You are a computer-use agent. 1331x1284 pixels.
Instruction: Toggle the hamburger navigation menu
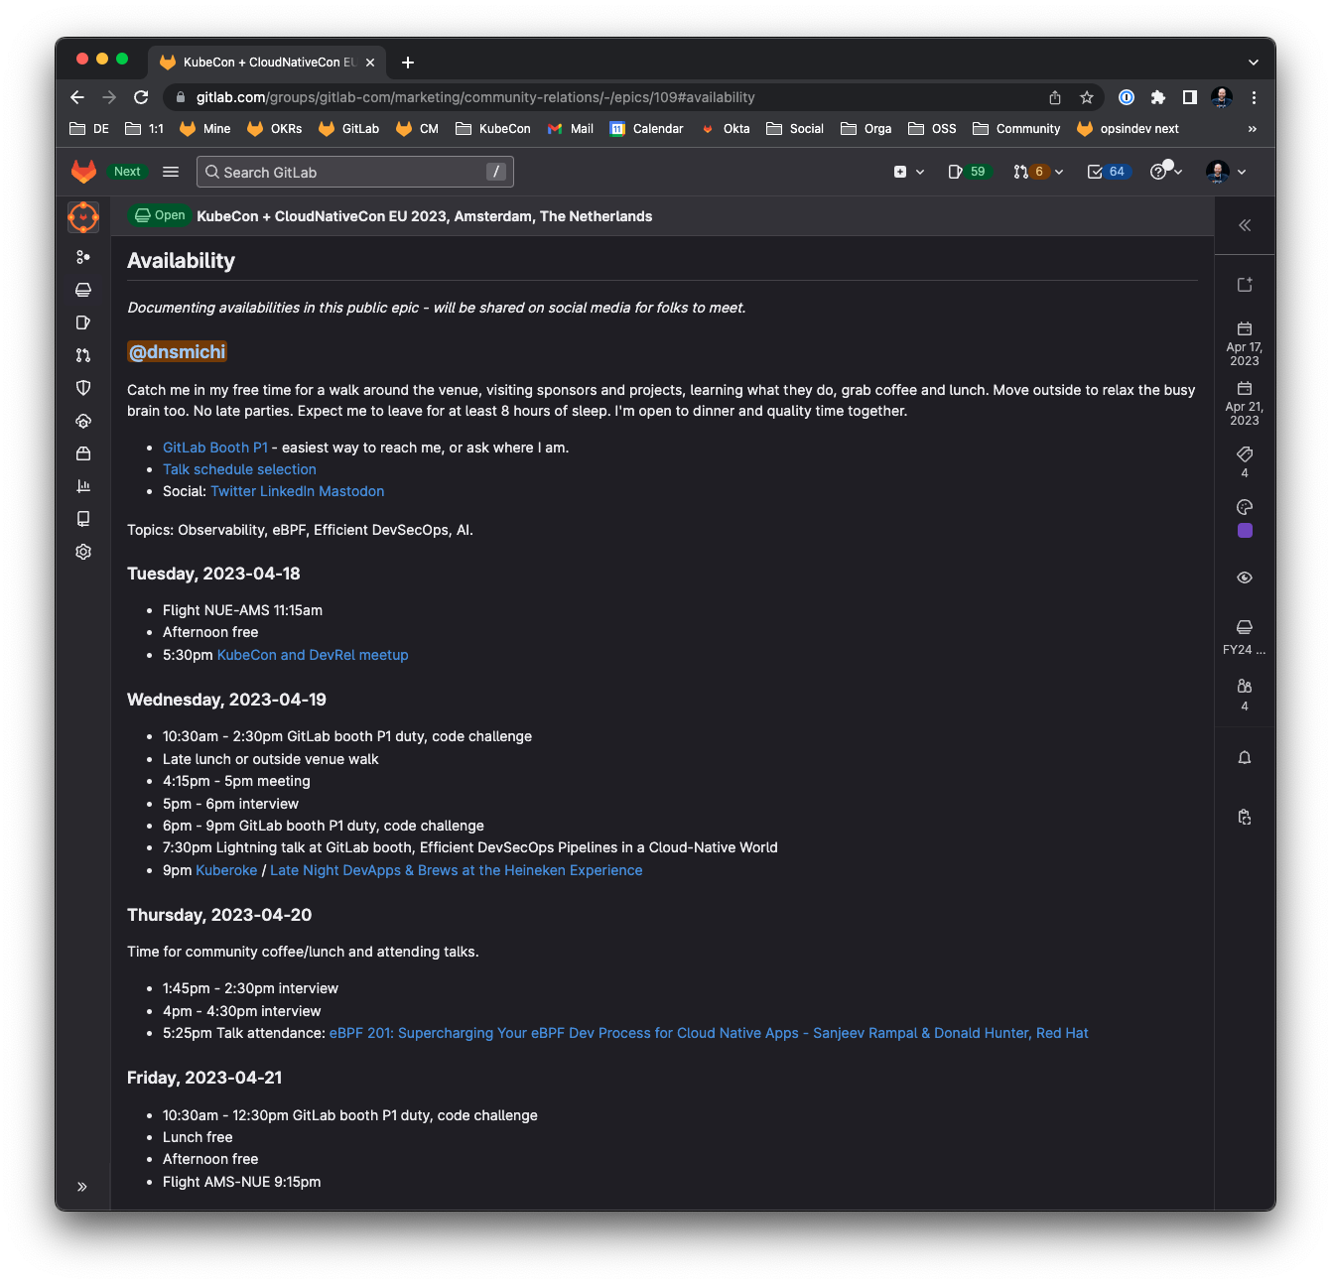coord(171,172)
